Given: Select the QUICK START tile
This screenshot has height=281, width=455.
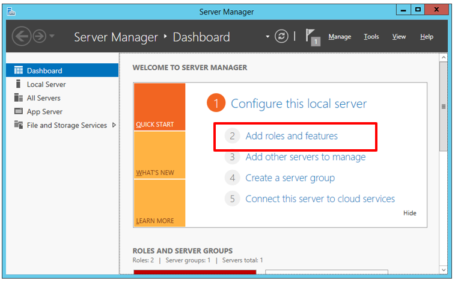Looking at the screenshot, I should 160,107.
